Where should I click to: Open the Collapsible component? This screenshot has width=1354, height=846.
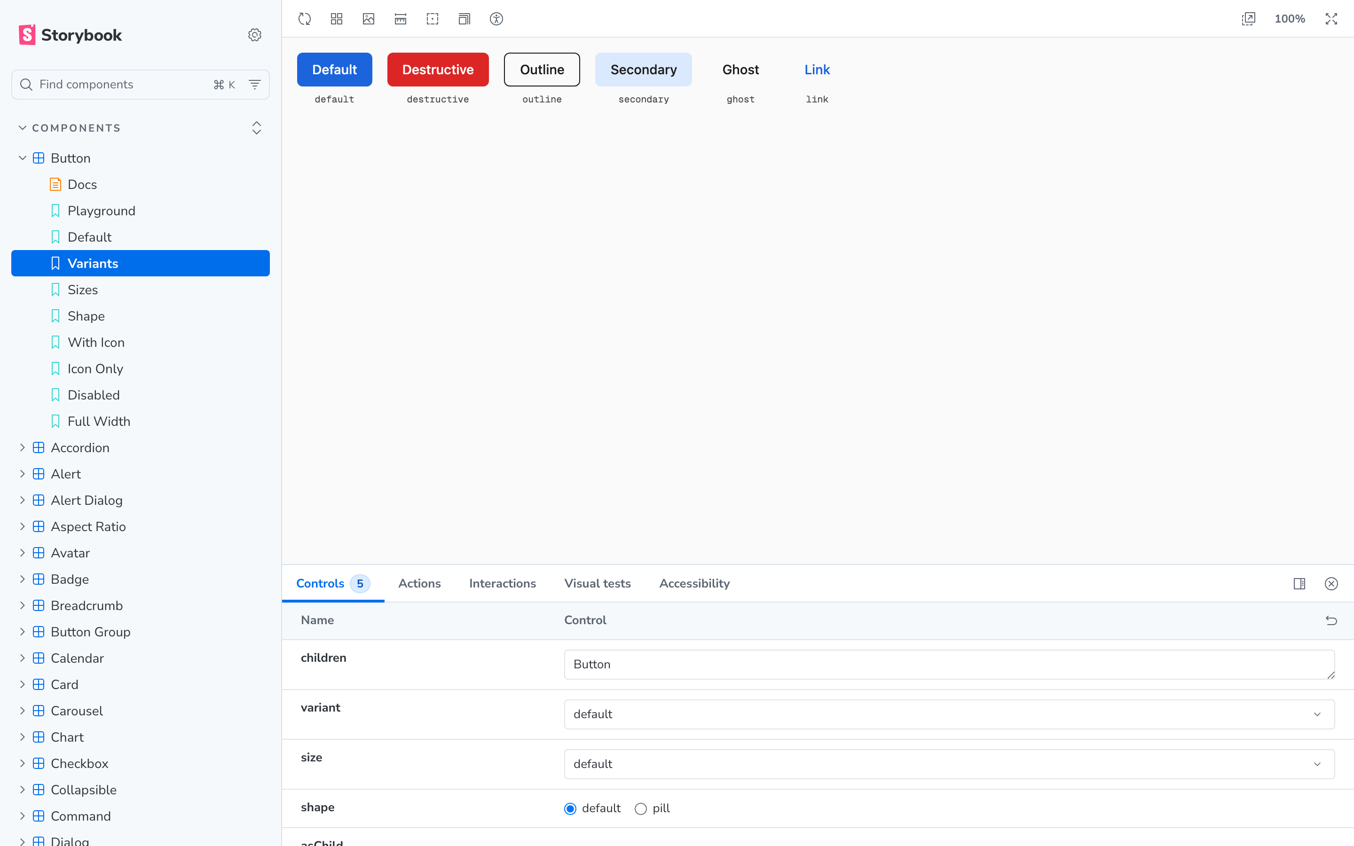(x=141, y=790)
